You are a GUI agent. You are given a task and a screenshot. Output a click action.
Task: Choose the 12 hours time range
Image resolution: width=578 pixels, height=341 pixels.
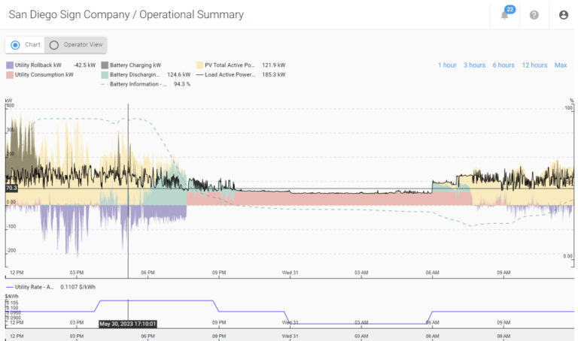pos(534,65)
